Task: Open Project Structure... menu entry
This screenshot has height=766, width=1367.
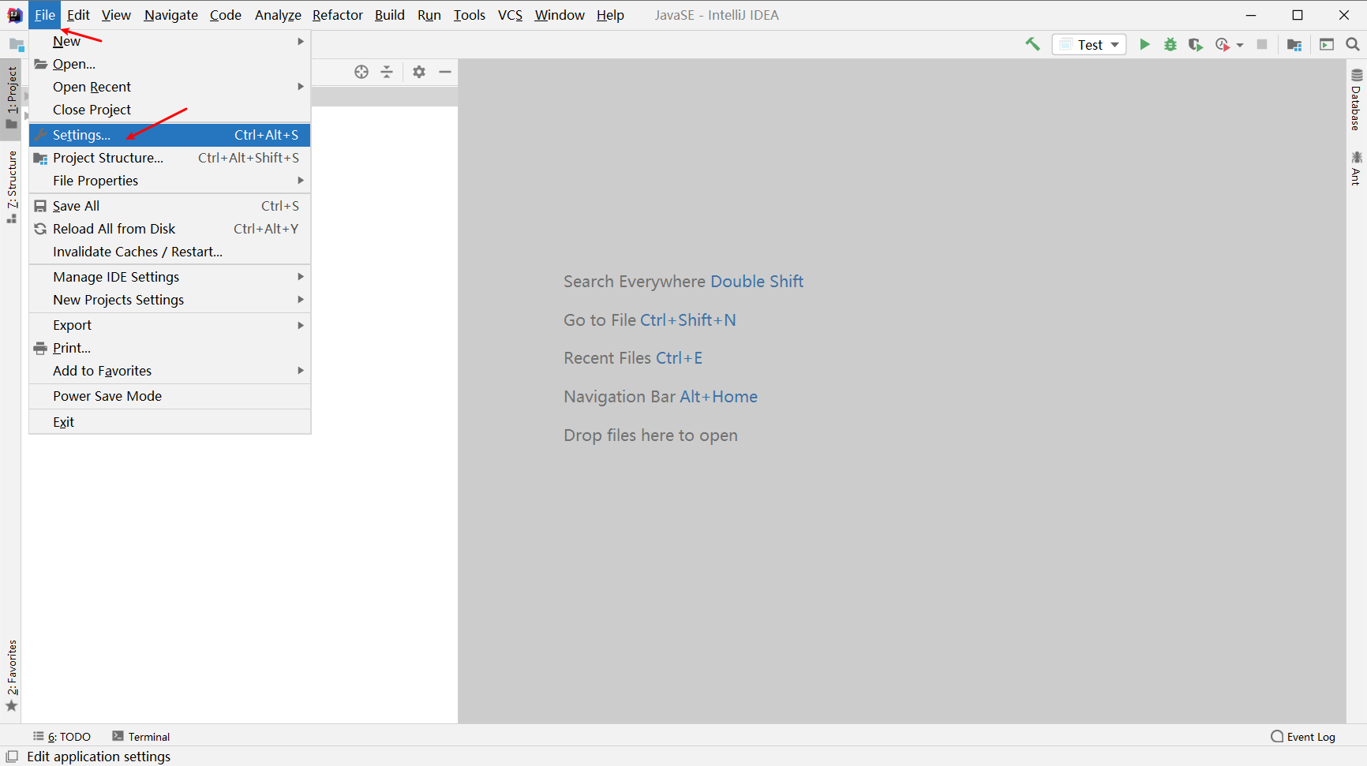Action: 170,158
